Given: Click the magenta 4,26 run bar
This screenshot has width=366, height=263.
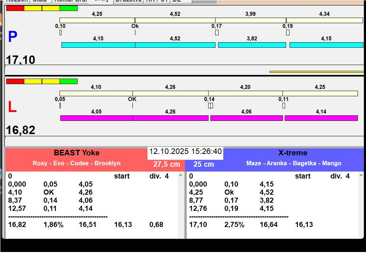Looking at the screenshot, I should pos(170,118).
